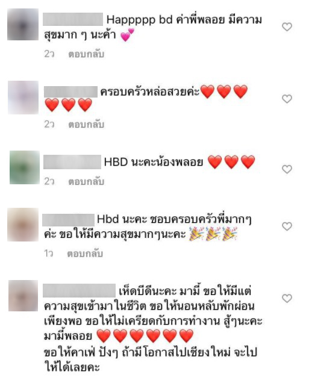Reply to the 'Happppp bd' comment via ตอบกลับ

point(86,54)
